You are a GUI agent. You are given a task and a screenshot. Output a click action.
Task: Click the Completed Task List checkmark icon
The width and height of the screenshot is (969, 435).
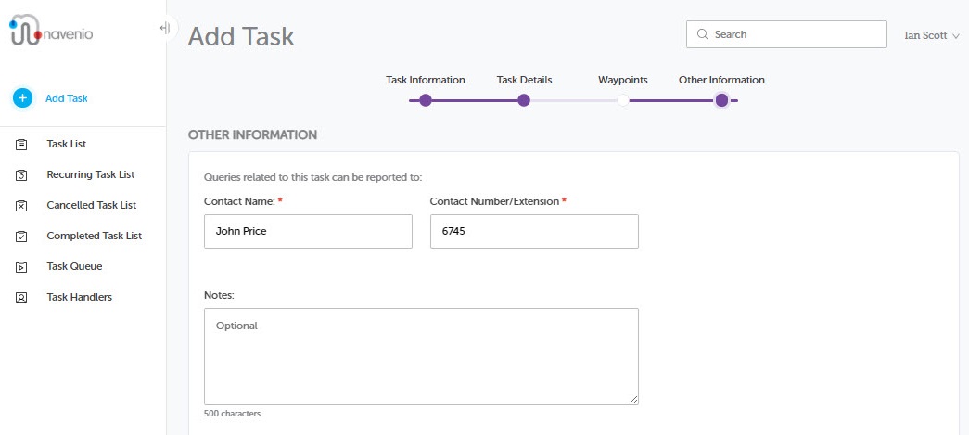pyautogui.click(x=21, y=236)
